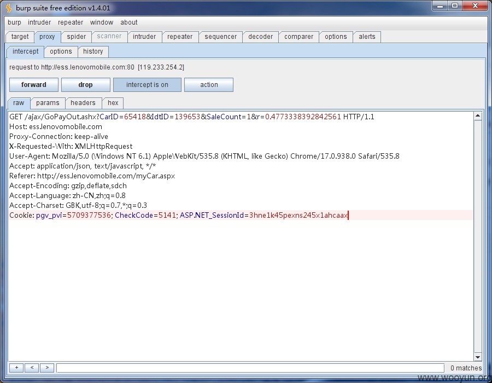Open the main options tab
Image resolution: width=492 pixels, height=383 pixels.
(x=336, y=37)
